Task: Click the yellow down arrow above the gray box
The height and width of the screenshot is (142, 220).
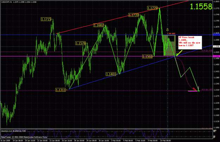Action: tap(168, 30)
